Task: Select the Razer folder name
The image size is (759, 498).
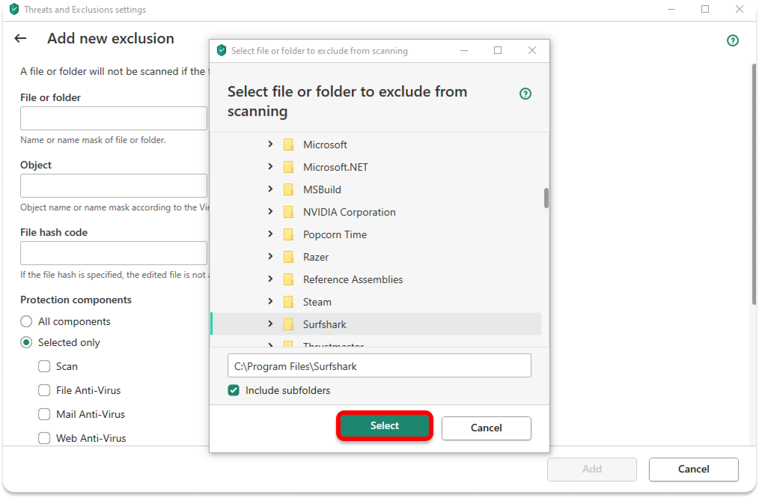Action: coord(316,257)
